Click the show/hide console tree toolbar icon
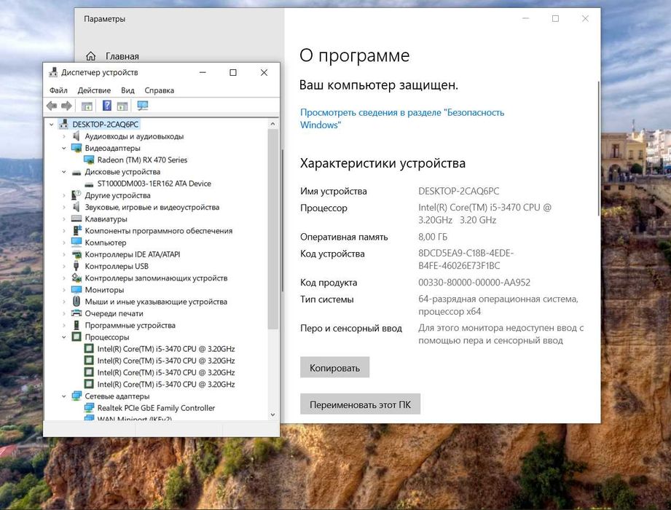The width and height of the screenshot is (671, 510). (87, 106)
